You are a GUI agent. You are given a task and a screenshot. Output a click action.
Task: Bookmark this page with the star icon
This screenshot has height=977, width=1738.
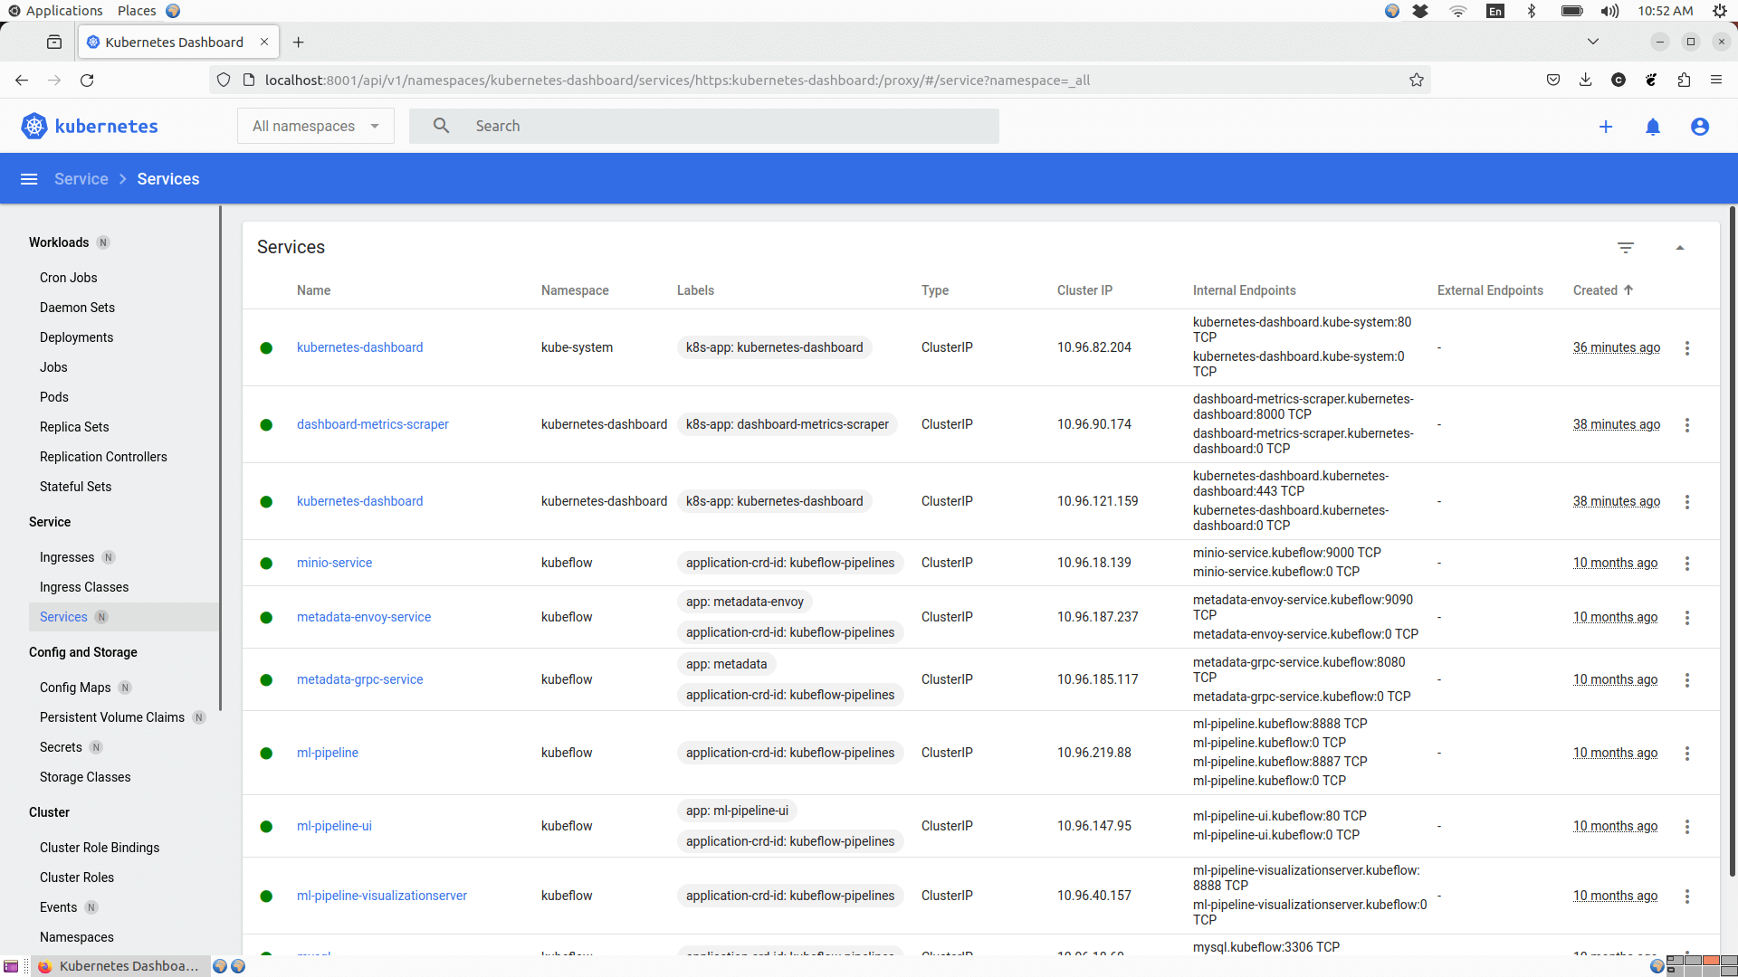click(x=1417, y=80)
